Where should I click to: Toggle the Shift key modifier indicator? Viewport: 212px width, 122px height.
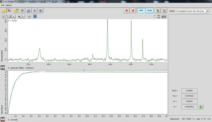[x=158, y=17]
